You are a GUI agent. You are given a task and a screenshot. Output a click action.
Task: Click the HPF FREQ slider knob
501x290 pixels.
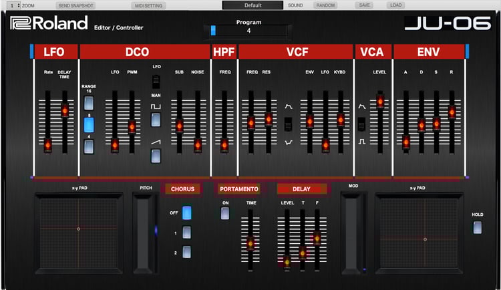pyautogui.click(x=224, y=145)
